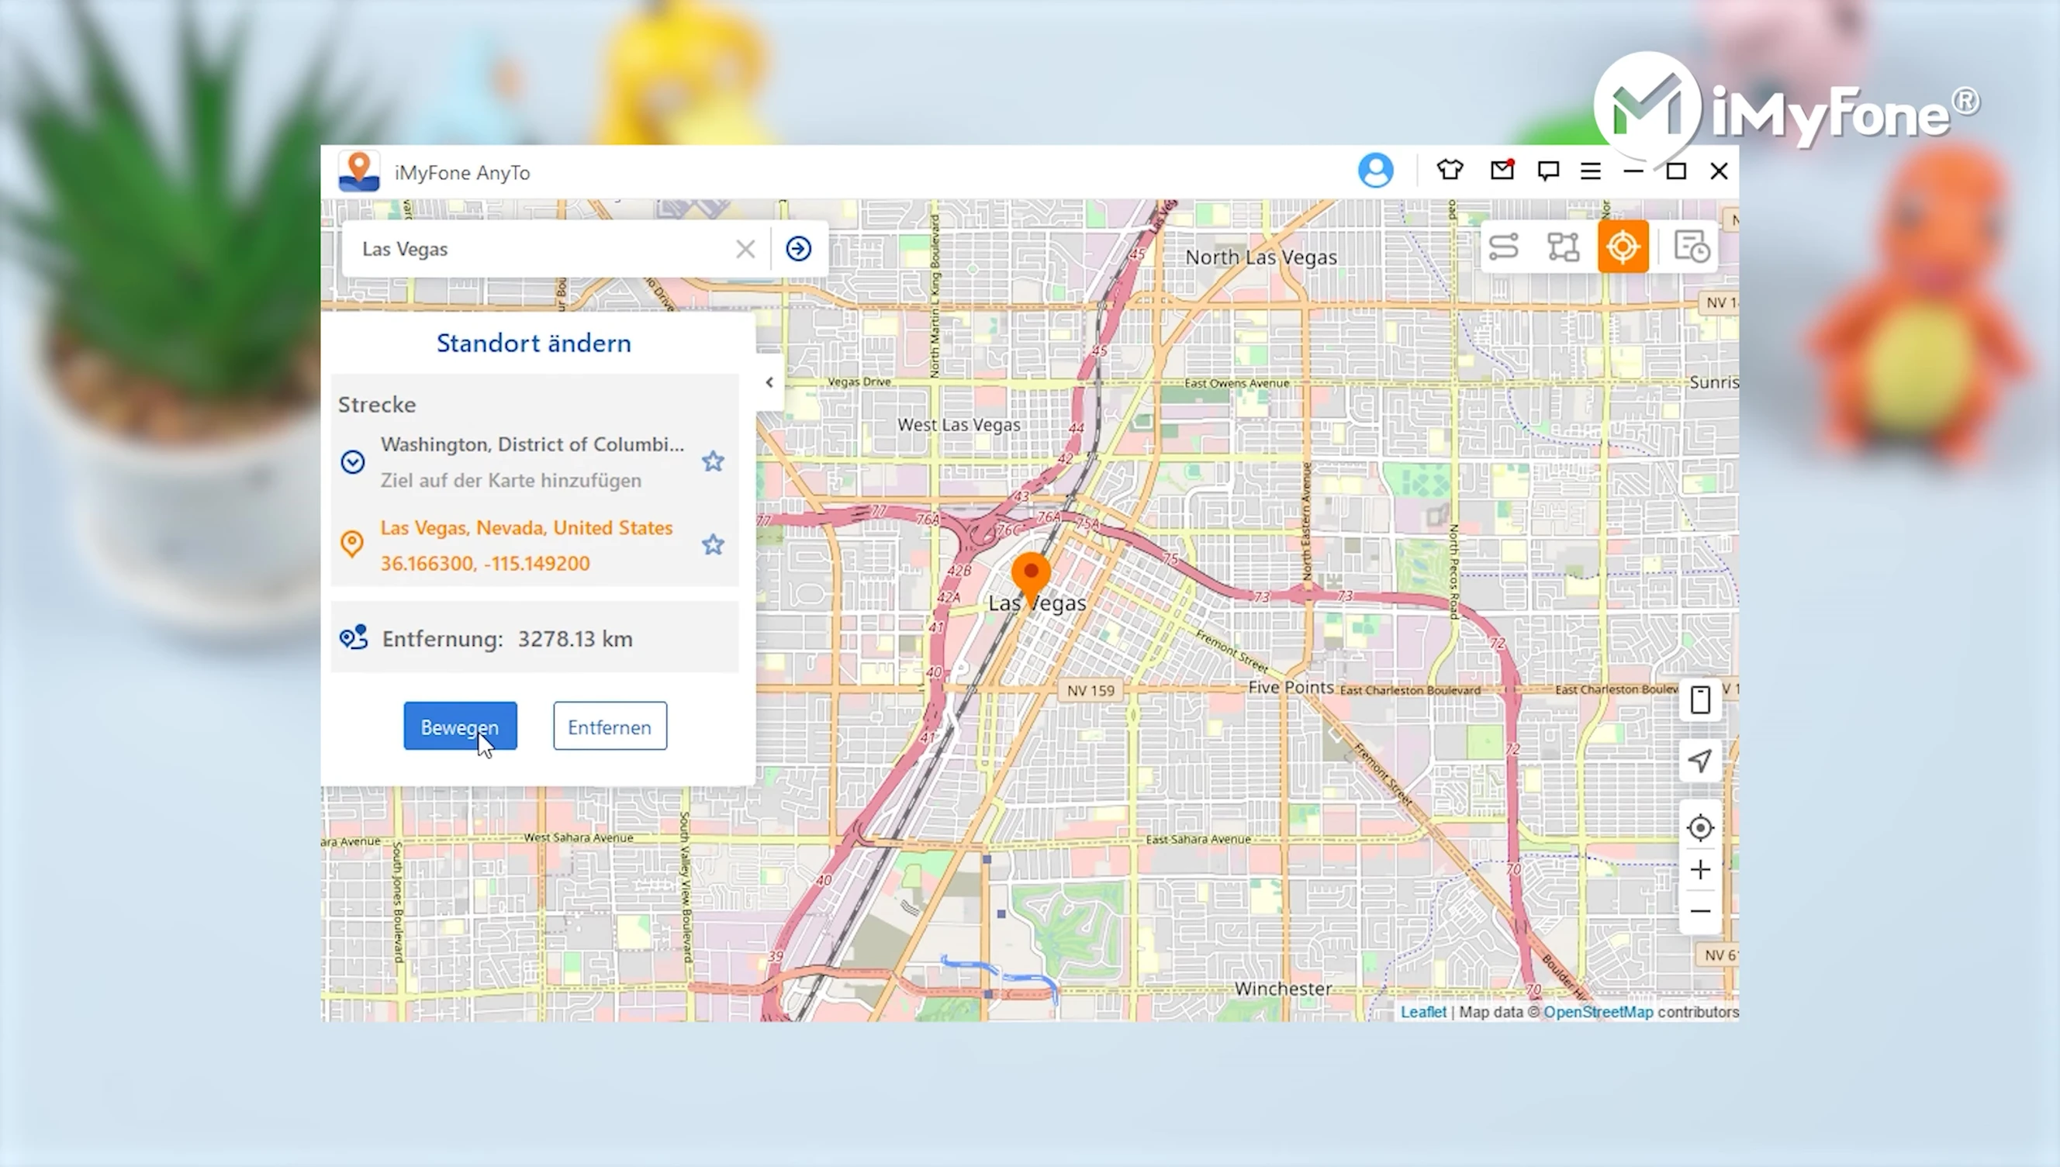Viewport: 2060px width, 1167px height.
Task: Click the Entfernen button
Action: point(610,726)
